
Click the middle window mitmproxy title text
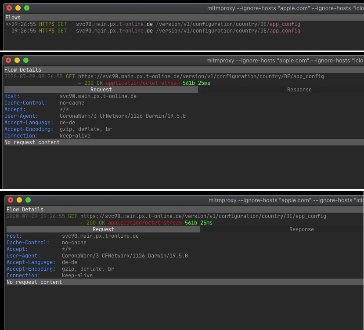(285, 61)
